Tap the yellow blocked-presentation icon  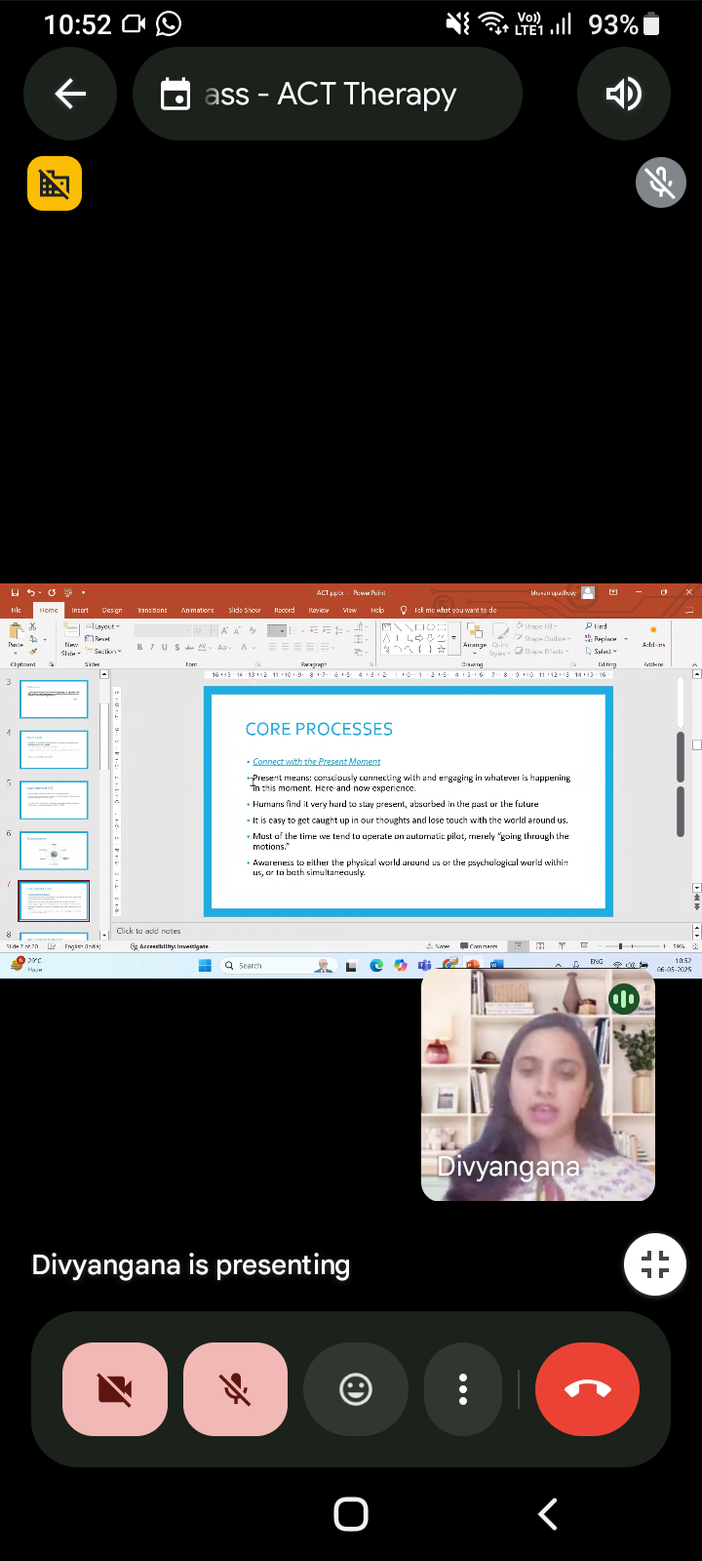(55, 183)
